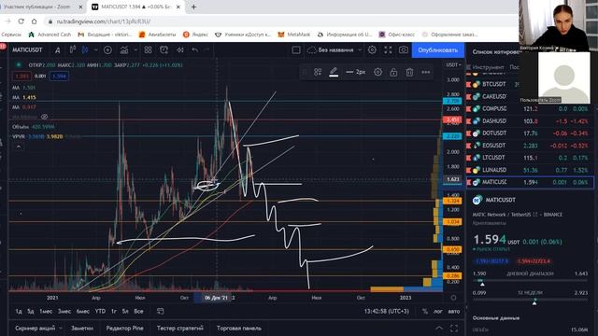
Task: Toggle the лог logarithmic scale
Action: point(438,311)
